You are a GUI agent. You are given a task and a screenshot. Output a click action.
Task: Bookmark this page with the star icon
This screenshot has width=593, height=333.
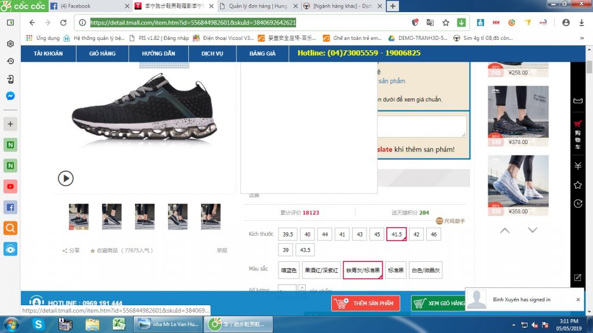tap(446, 23)
